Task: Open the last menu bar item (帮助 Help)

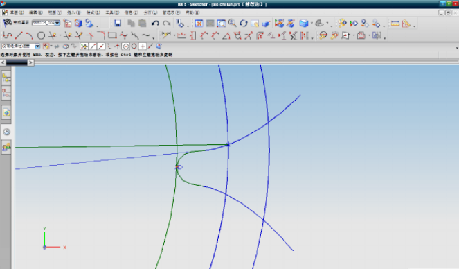Action: point(192,12)
